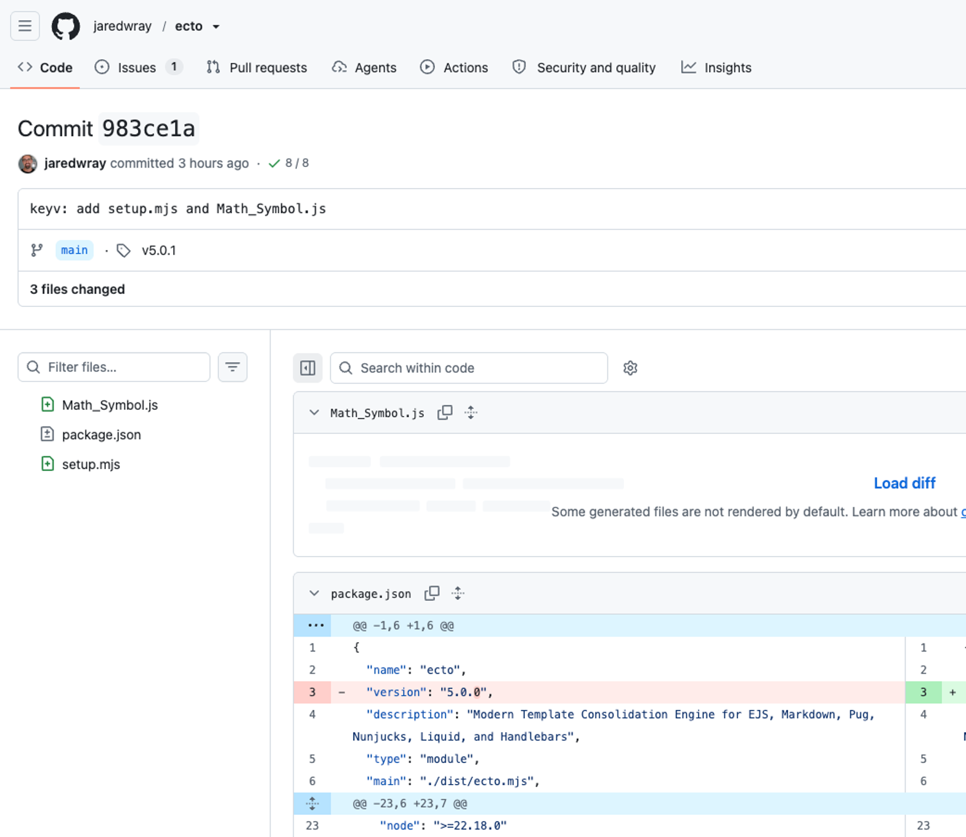Image resolution: width=966 pixels, height=837 pixels.
Task: Click the added line 3 marker on right
Action: (x=923, y=692)
